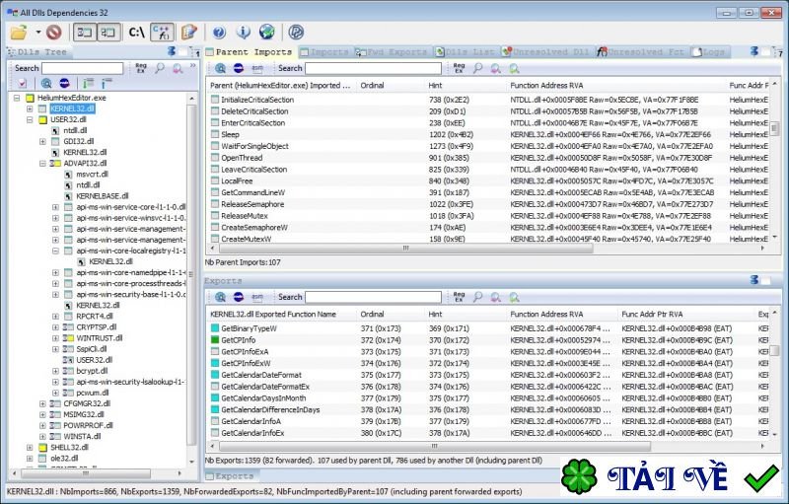789x504 pixels.
Task: Click the Dlls Tree search field
Action: click(82, 68)
